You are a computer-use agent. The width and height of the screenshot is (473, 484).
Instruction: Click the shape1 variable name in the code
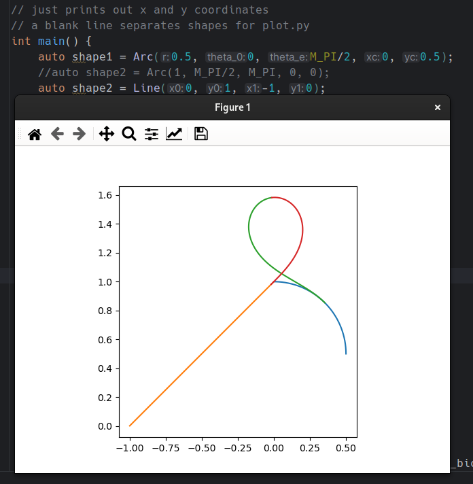point(92,57)
